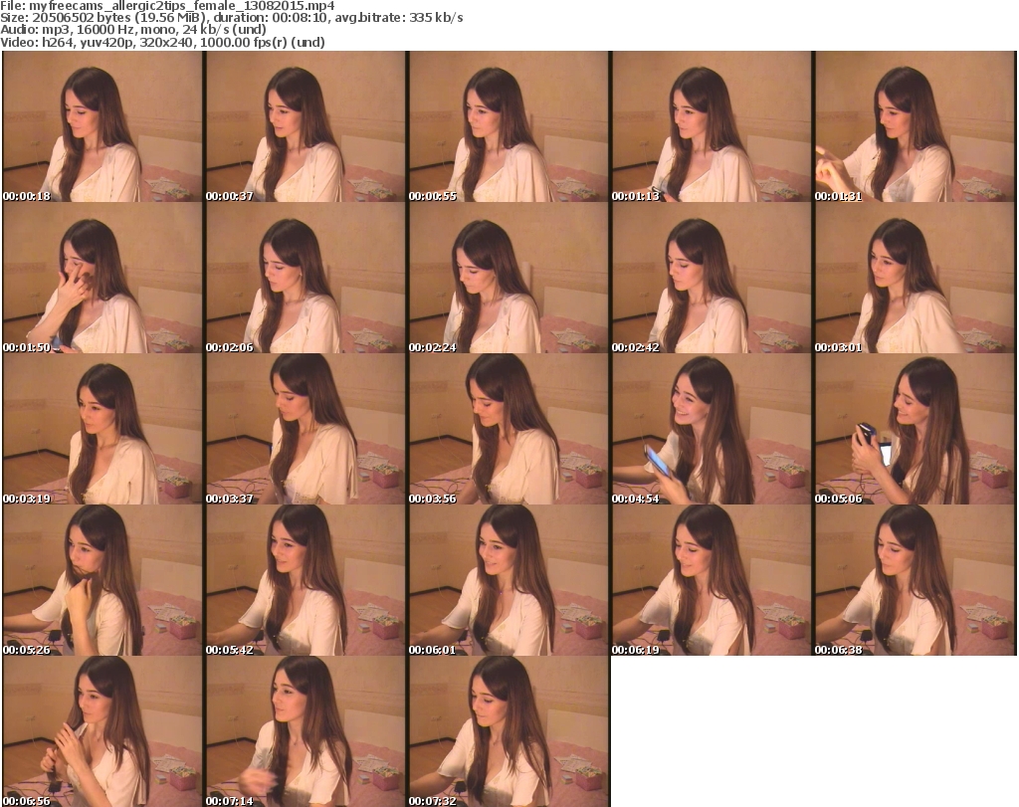
Task: Click the 'Video: h264, yuv420p' line
Action: coord(162,42)
